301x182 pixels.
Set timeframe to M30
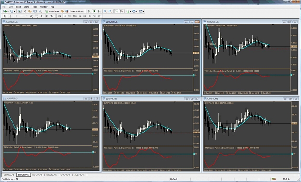[75, 16]
